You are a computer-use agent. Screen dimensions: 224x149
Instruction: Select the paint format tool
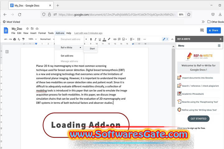(x=23, y=39)
